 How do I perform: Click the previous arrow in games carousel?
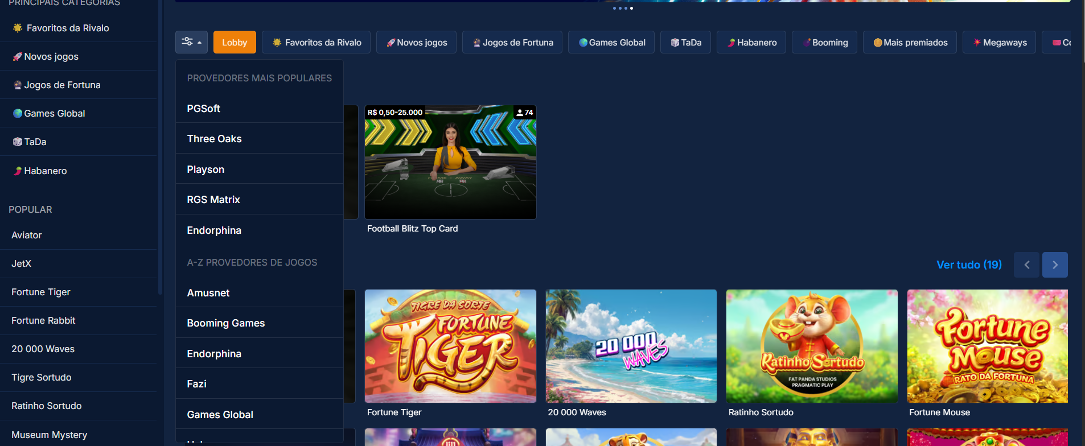click(1026, 265)
